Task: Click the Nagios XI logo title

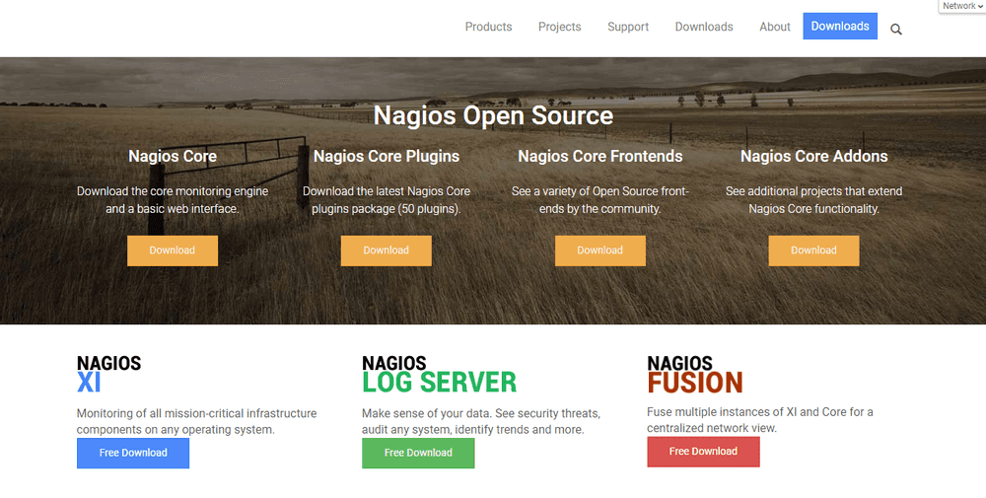Action: tap(108, 374)
